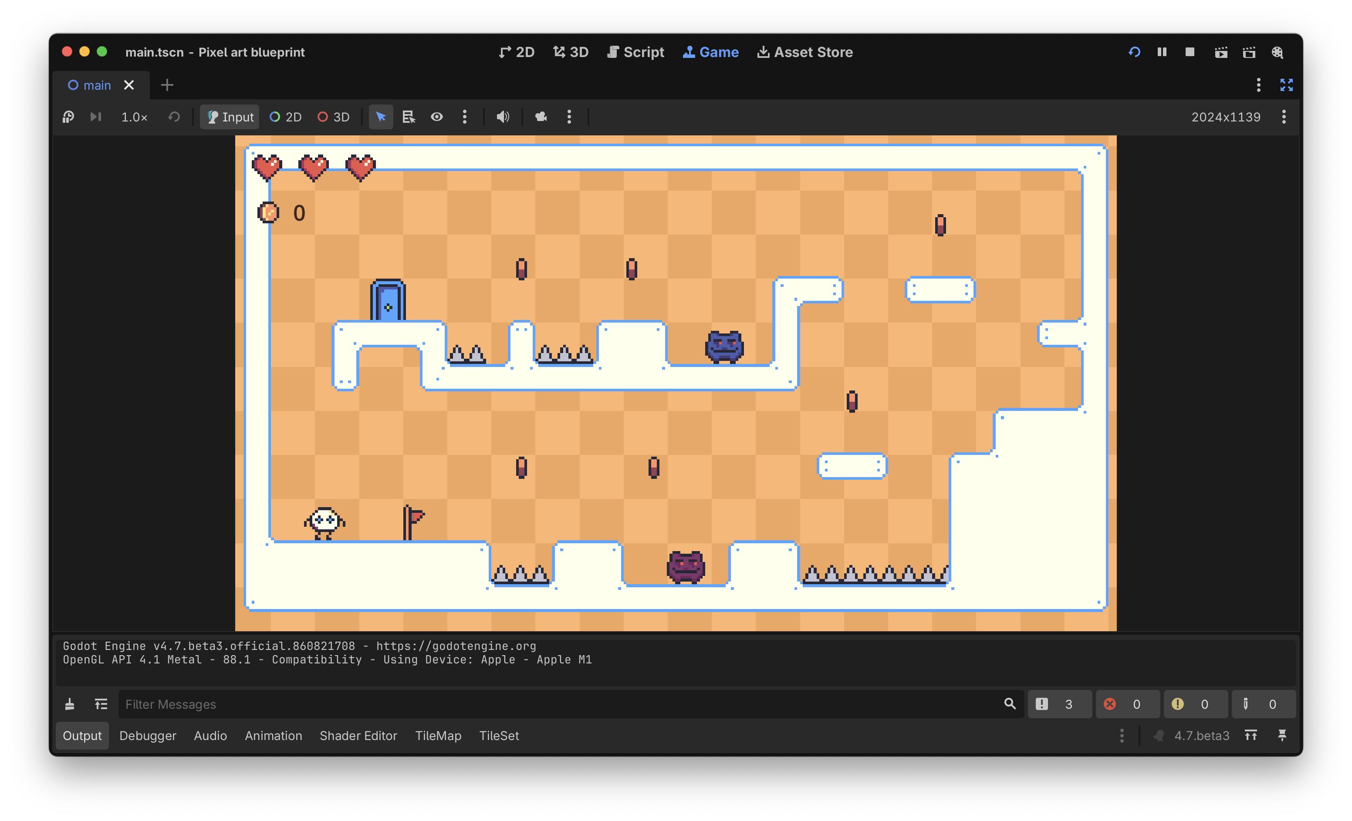The height and width of the screenshot is (821, 1352).
Task: Stop the running project
Action: (1190, 52)
